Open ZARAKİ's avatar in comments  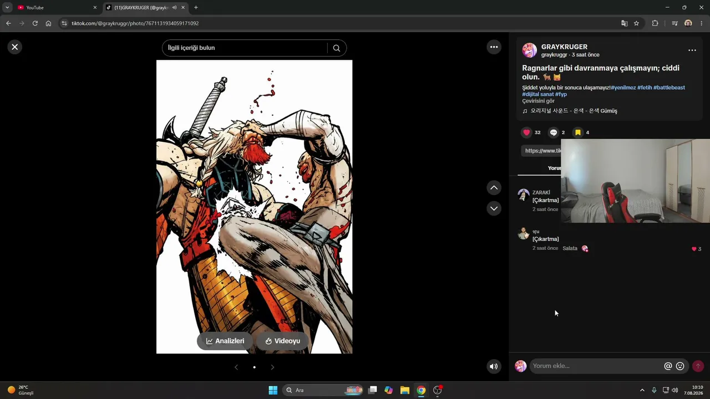point(524,195)
